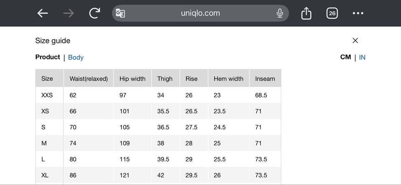The image size is (401, 185).
Task: Click the Hip width column header
Action: tap(132, 79)
